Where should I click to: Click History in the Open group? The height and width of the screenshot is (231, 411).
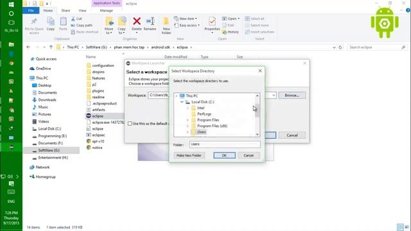[x=231, y=31]
